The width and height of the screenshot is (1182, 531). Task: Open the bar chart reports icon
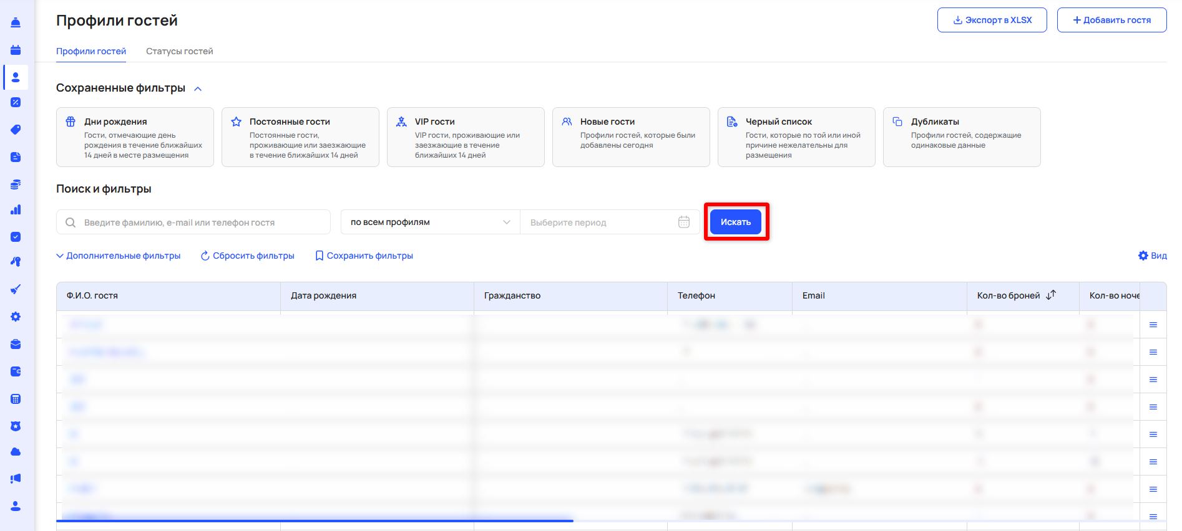(x=16, y=209)
